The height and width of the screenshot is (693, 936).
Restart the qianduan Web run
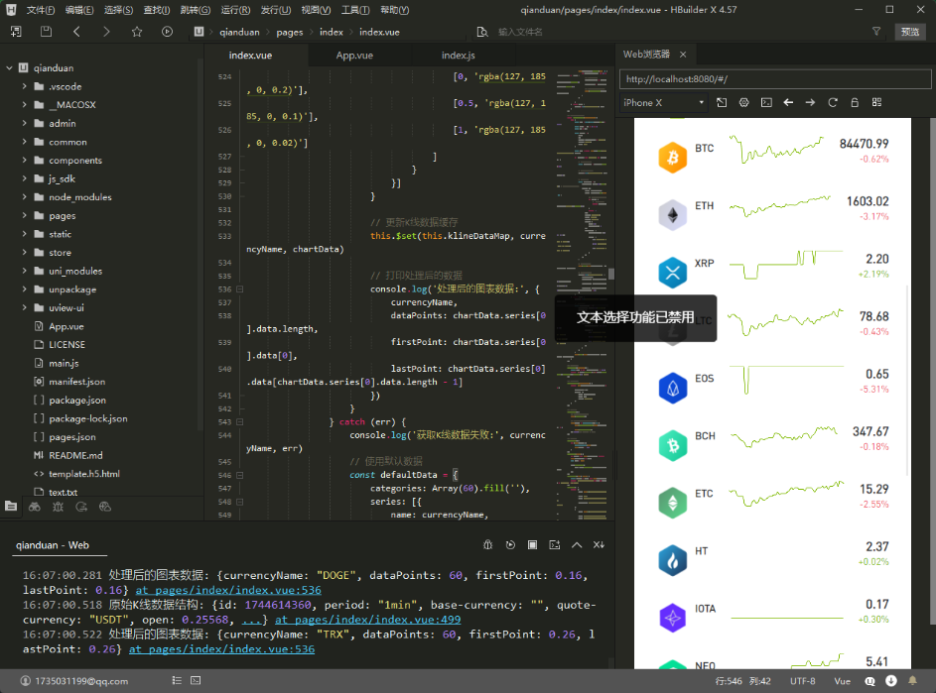[510, 544]
